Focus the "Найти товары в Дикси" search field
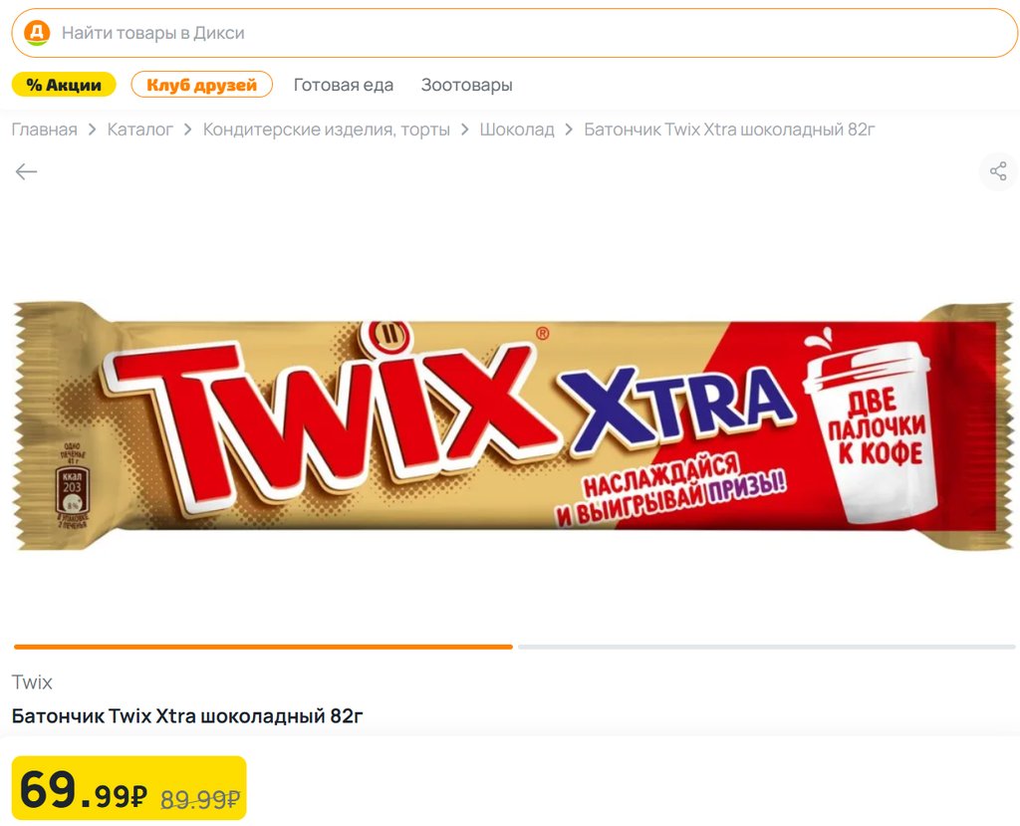1020x826 pixels. [515, 33]
